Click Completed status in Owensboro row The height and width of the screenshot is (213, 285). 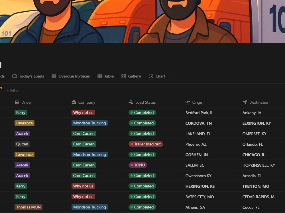click(x=142, y=176)
